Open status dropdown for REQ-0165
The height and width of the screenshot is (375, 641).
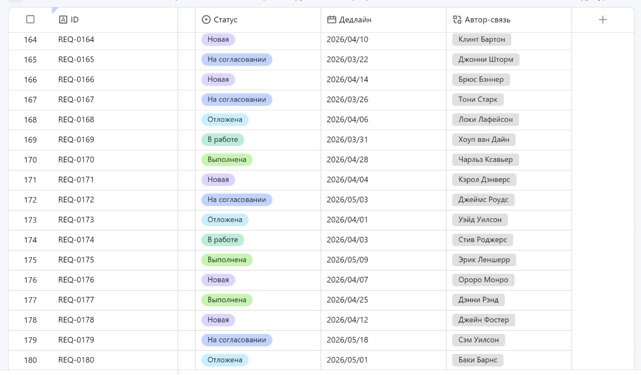pos(237,60)
